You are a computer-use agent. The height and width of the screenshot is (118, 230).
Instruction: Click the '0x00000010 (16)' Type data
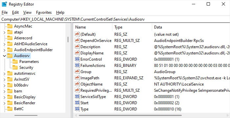pyautogui.click(x=168, y=109)
